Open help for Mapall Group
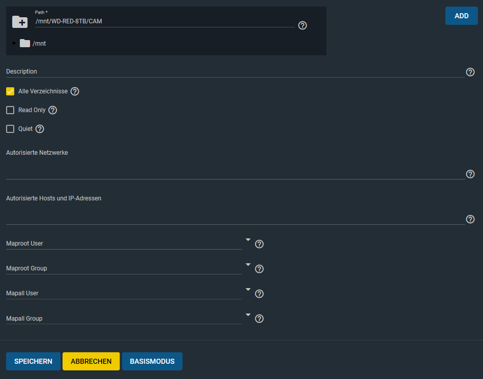Viewport: 483px width, 379px height. pyautogui.click(x=259, y=319)
